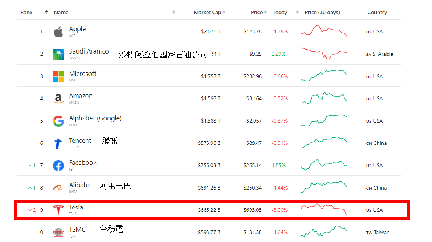432x242 pixels.
Task: Open the Alphabet (Google) company link
Action: (x=95, y=118)
